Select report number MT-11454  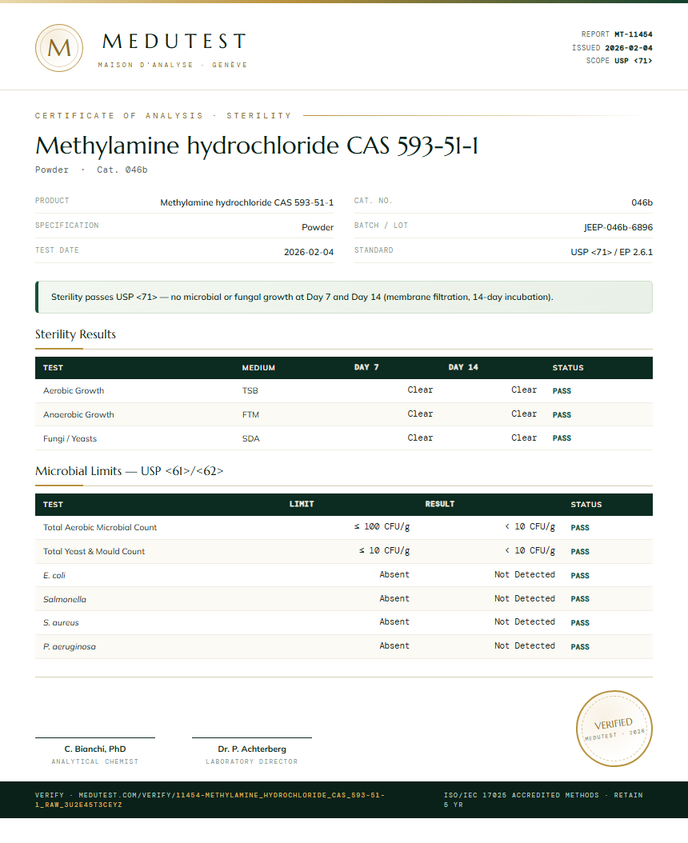(x=633, y=34)
